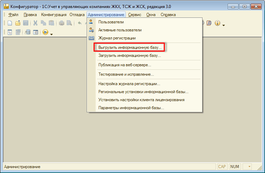Select Публикация на веб-сервере

coord(145,65)
